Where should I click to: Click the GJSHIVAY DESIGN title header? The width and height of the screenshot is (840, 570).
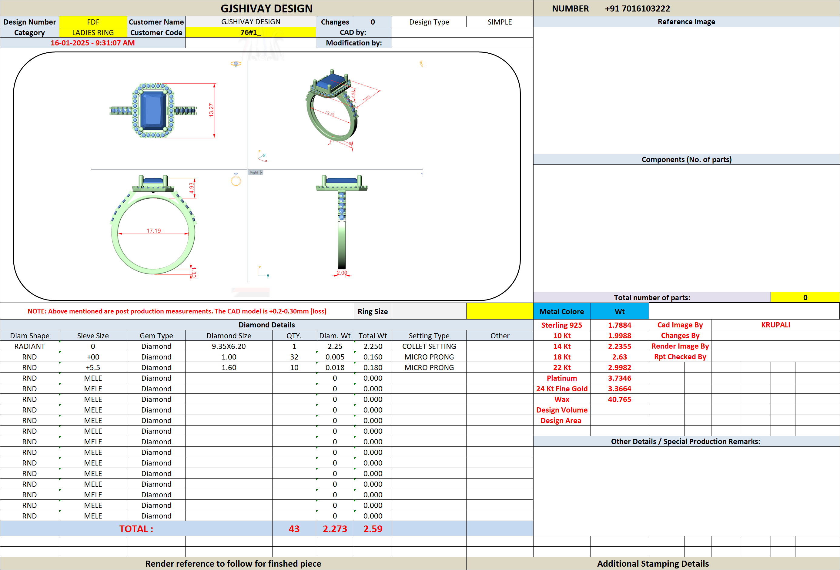pos(266,8)
